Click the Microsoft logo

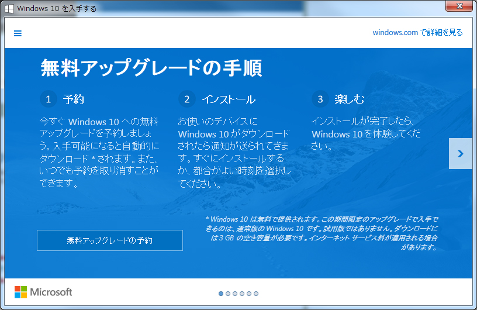(43, 292)
